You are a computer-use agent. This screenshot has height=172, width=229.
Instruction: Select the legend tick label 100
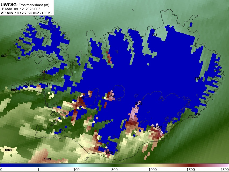(x=77, y=170)
